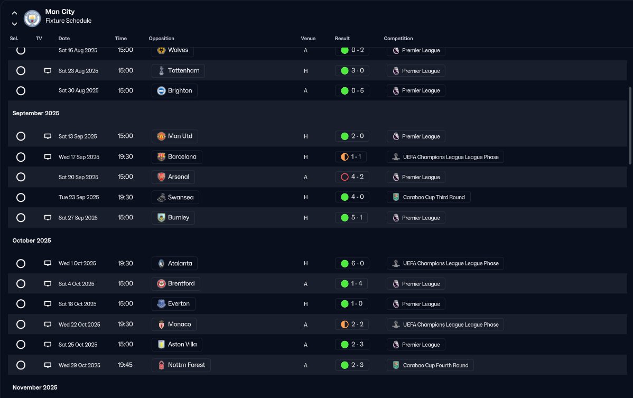This screenshot has height=398, width=633.
Task: Select the Brentford fixture radio button
Action: click(x=21, y=284)
